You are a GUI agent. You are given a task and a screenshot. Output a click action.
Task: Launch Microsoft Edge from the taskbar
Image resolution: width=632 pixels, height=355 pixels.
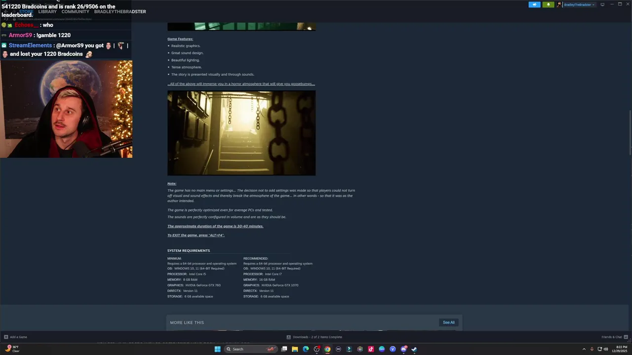(x=306, y=349)
